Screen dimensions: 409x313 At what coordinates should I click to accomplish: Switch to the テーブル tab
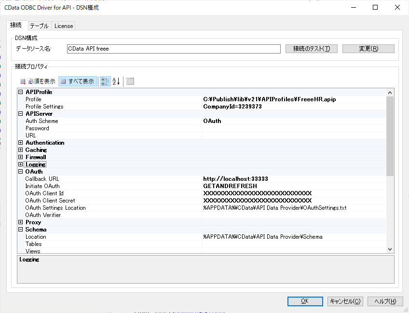39,26
